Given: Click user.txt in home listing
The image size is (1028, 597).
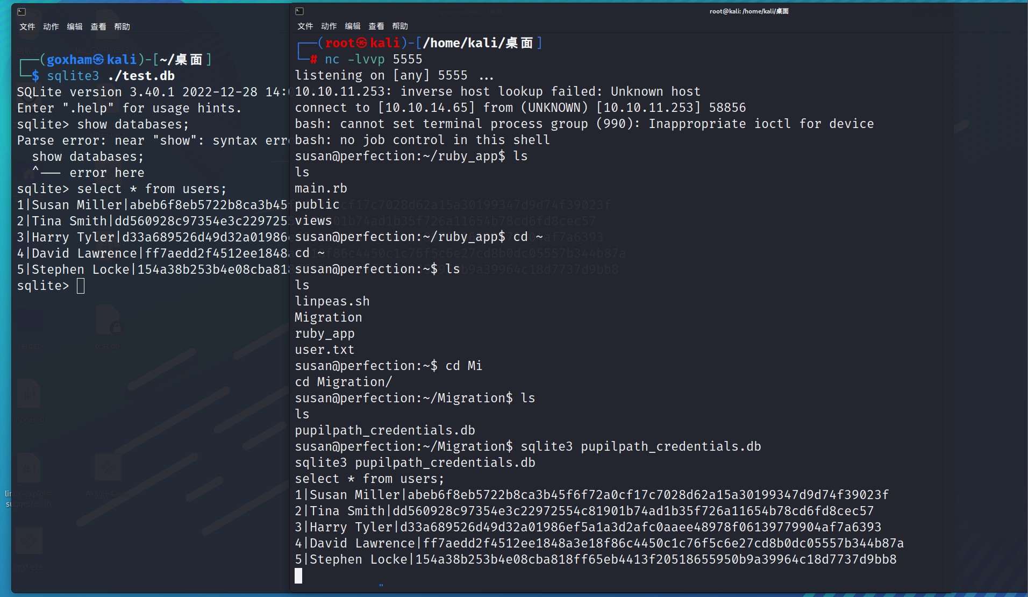Looking at the screenshot, I should click(324, 350).
